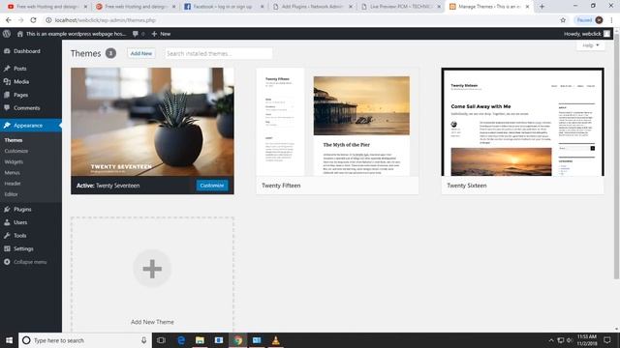Click the Chrome icon in the taskbar
This screenshot has height=348, width=620.
click(x=237, y=340)
